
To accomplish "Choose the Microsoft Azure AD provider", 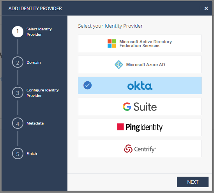I will 140,65.
